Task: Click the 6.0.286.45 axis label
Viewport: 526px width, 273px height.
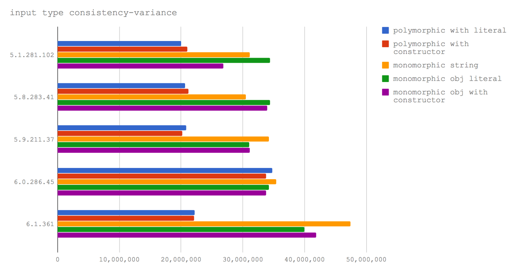Action: pyautogui.click(x=34, y=182)
